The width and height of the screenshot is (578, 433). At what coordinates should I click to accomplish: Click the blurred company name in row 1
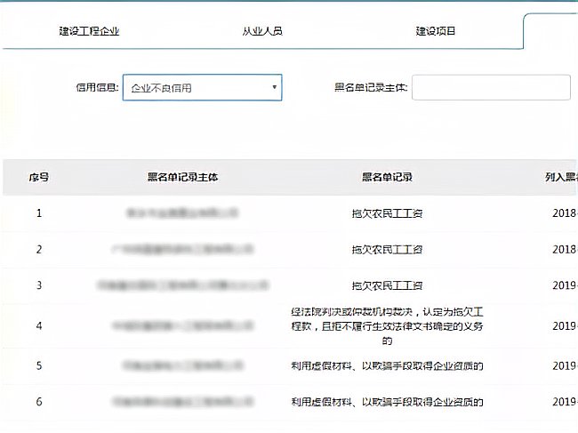(182, 213)
